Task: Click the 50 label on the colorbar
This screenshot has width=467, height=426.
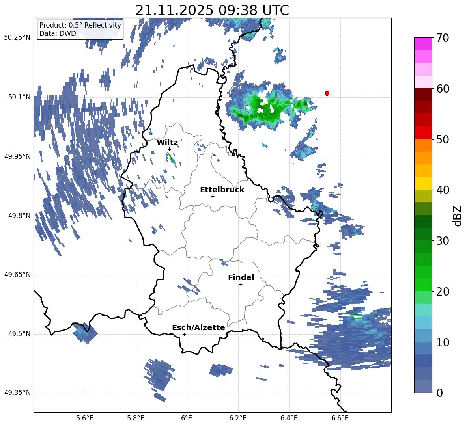Action: (443, 140)
